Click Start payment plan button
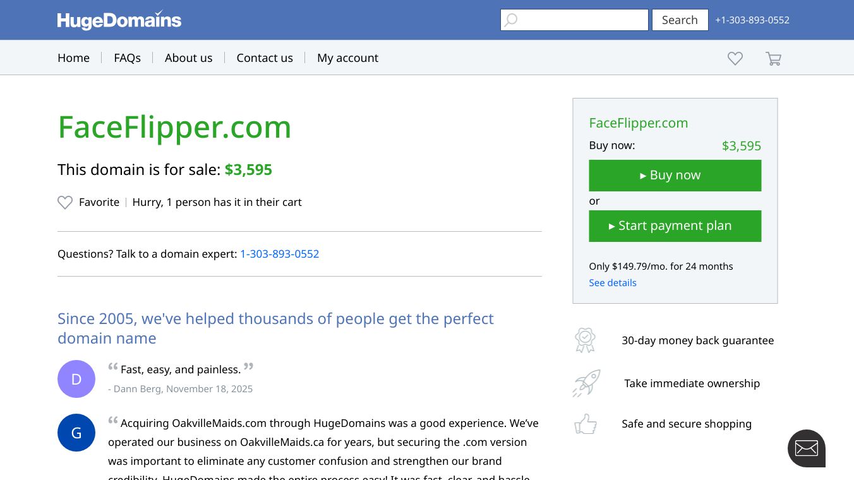This screenshot has width=854, height=480. (675, 226)
